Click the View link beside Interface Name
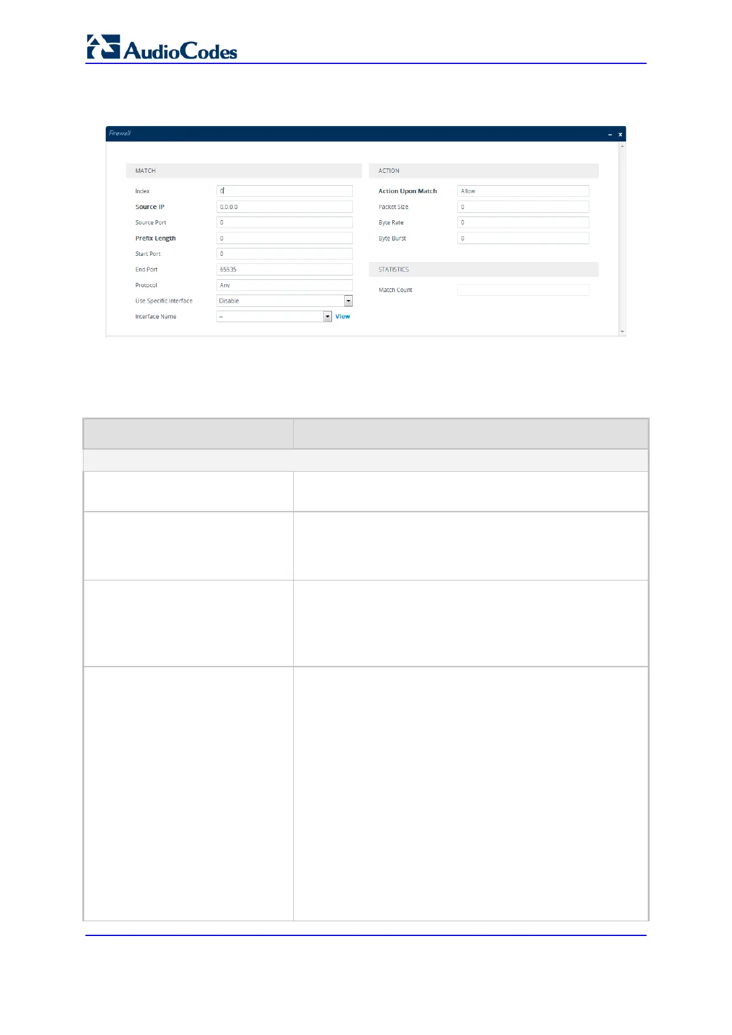 coord(342,317)
